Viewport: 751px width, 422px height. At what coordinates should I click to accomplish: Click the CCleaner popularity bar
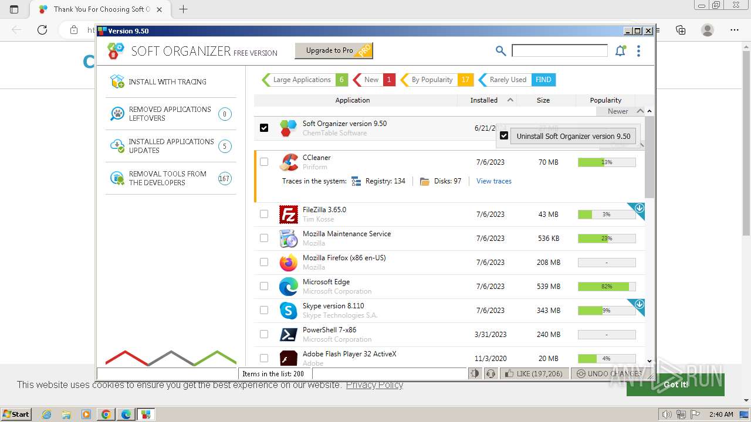coord(607,162)
